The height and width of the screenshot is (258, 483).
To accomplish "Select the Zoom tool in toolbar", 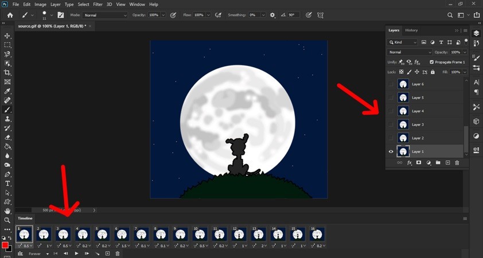I will point(7,220).
